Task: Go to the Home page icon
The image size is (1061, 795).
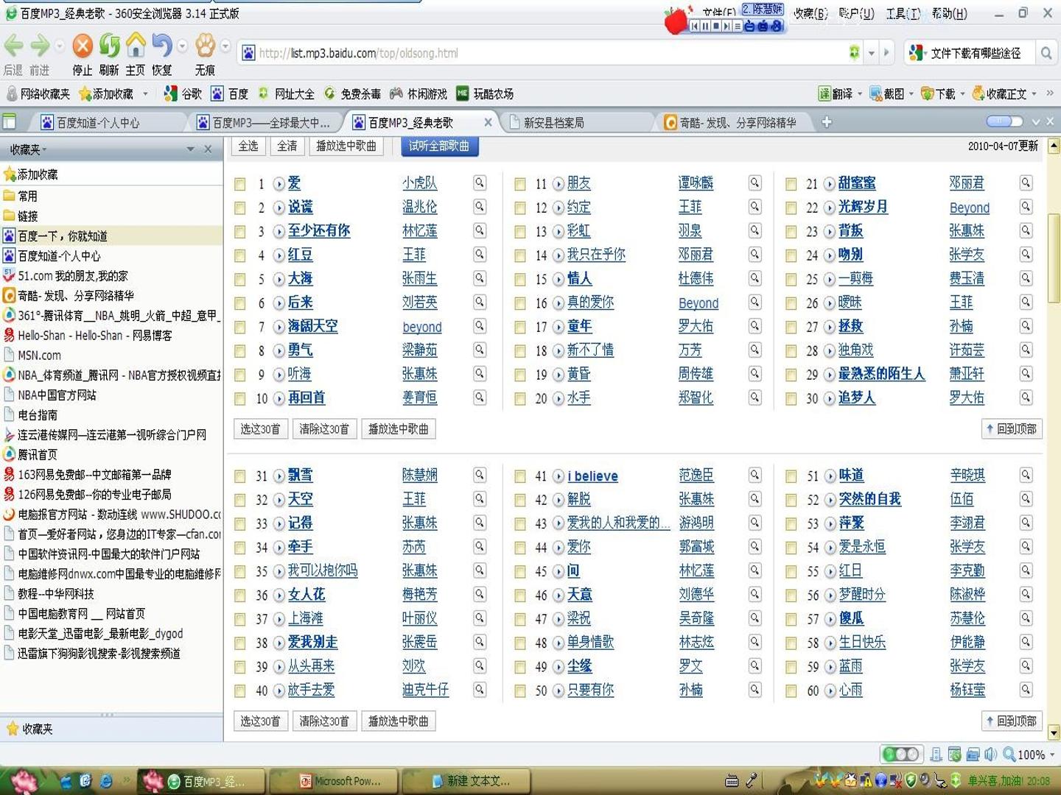Action: [x=136, y=46]
